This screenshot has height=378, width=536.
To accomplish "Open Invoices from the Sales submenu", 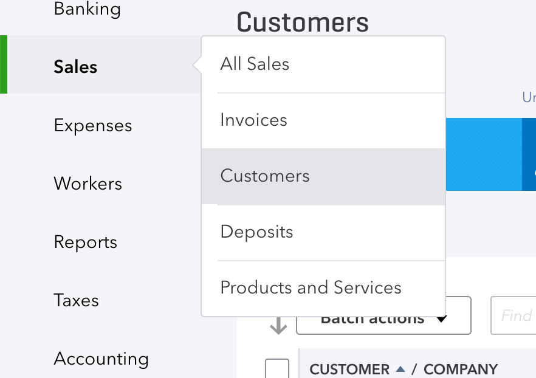I will 253,120.
